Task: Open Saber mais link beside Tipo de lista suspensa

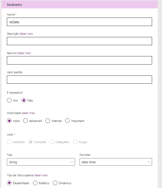Action: pos(41,175)
